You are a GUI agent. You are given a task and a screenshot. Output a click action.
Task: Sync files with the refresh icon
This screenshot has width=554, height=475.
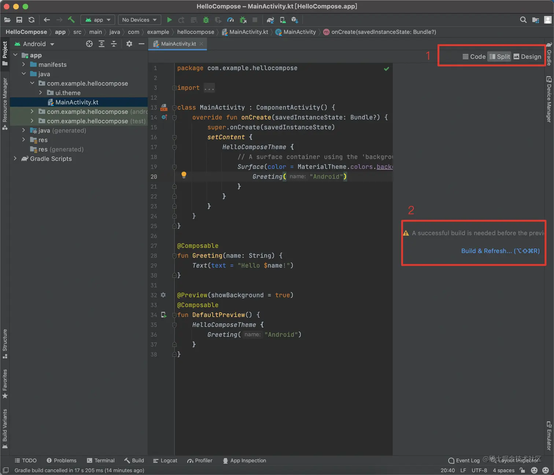tap(32, 20)
